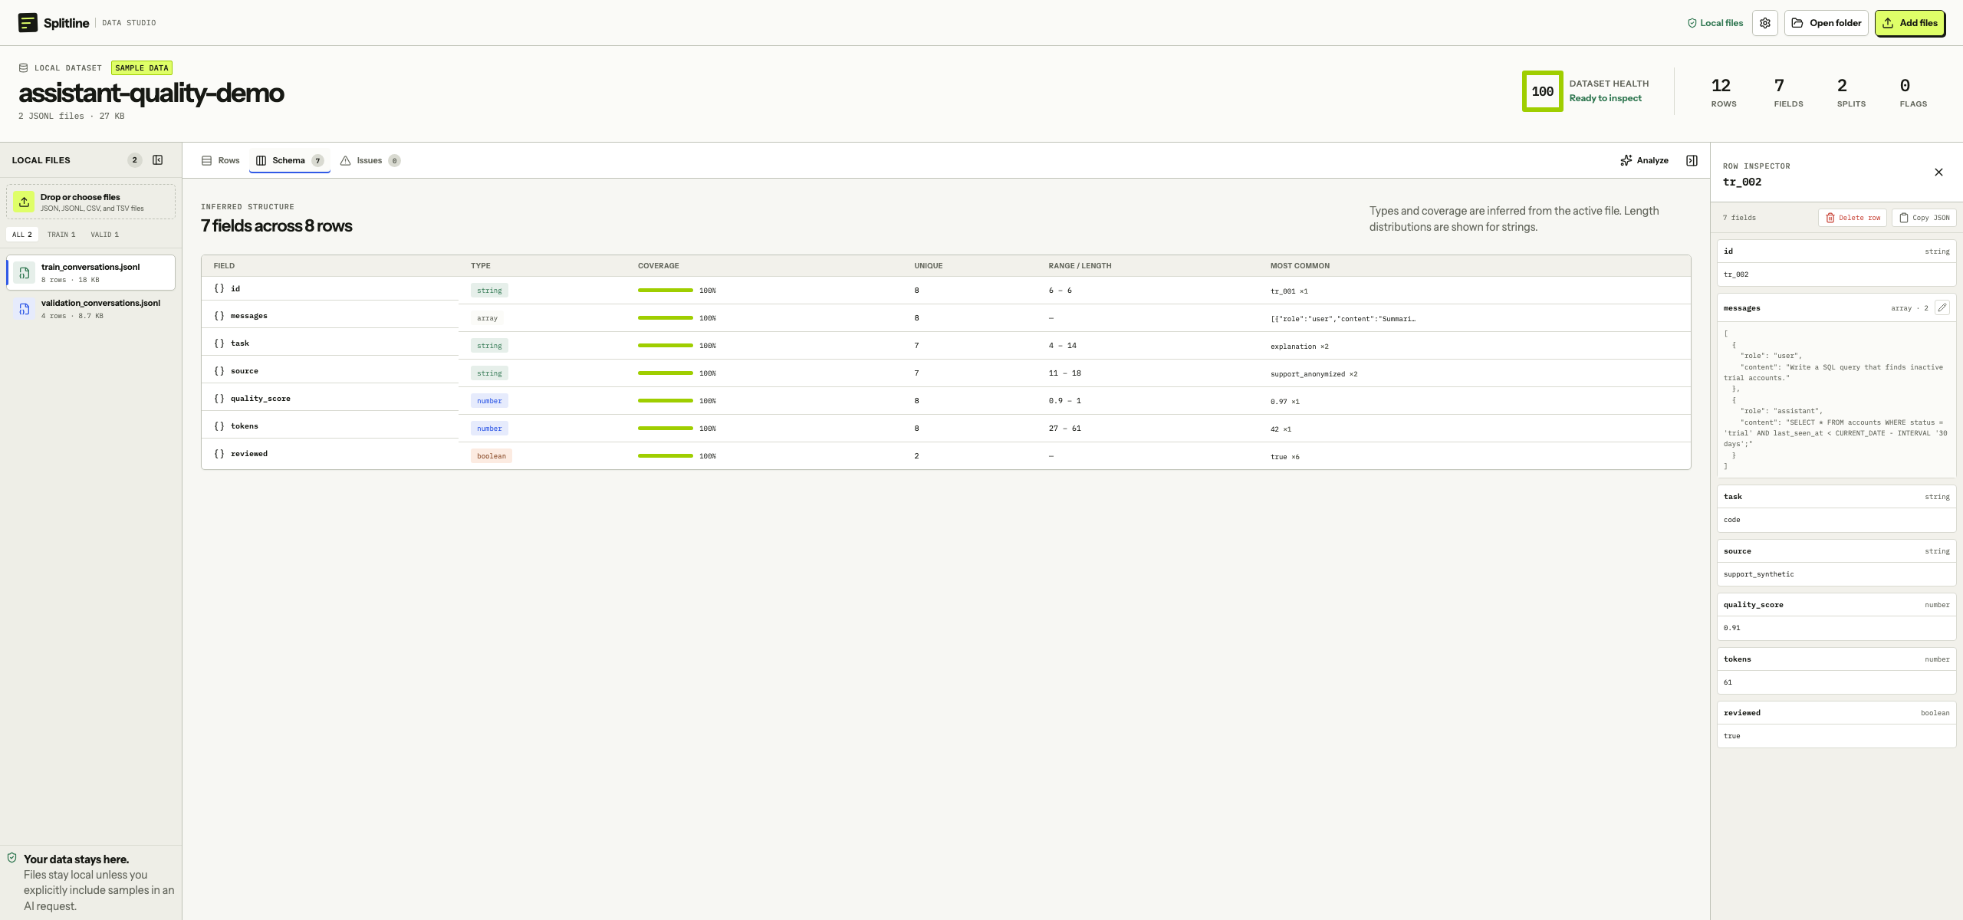This screenshot has width=1963, height=920.
Task: Select the TRAIN 1 filter tab
Action: coord(61,235)
